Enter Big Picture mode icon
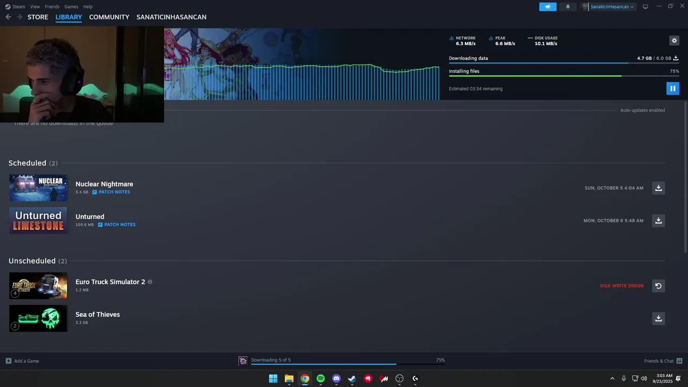Image resolution: width=688 pixels, height=387 pixels. (646, 6)
